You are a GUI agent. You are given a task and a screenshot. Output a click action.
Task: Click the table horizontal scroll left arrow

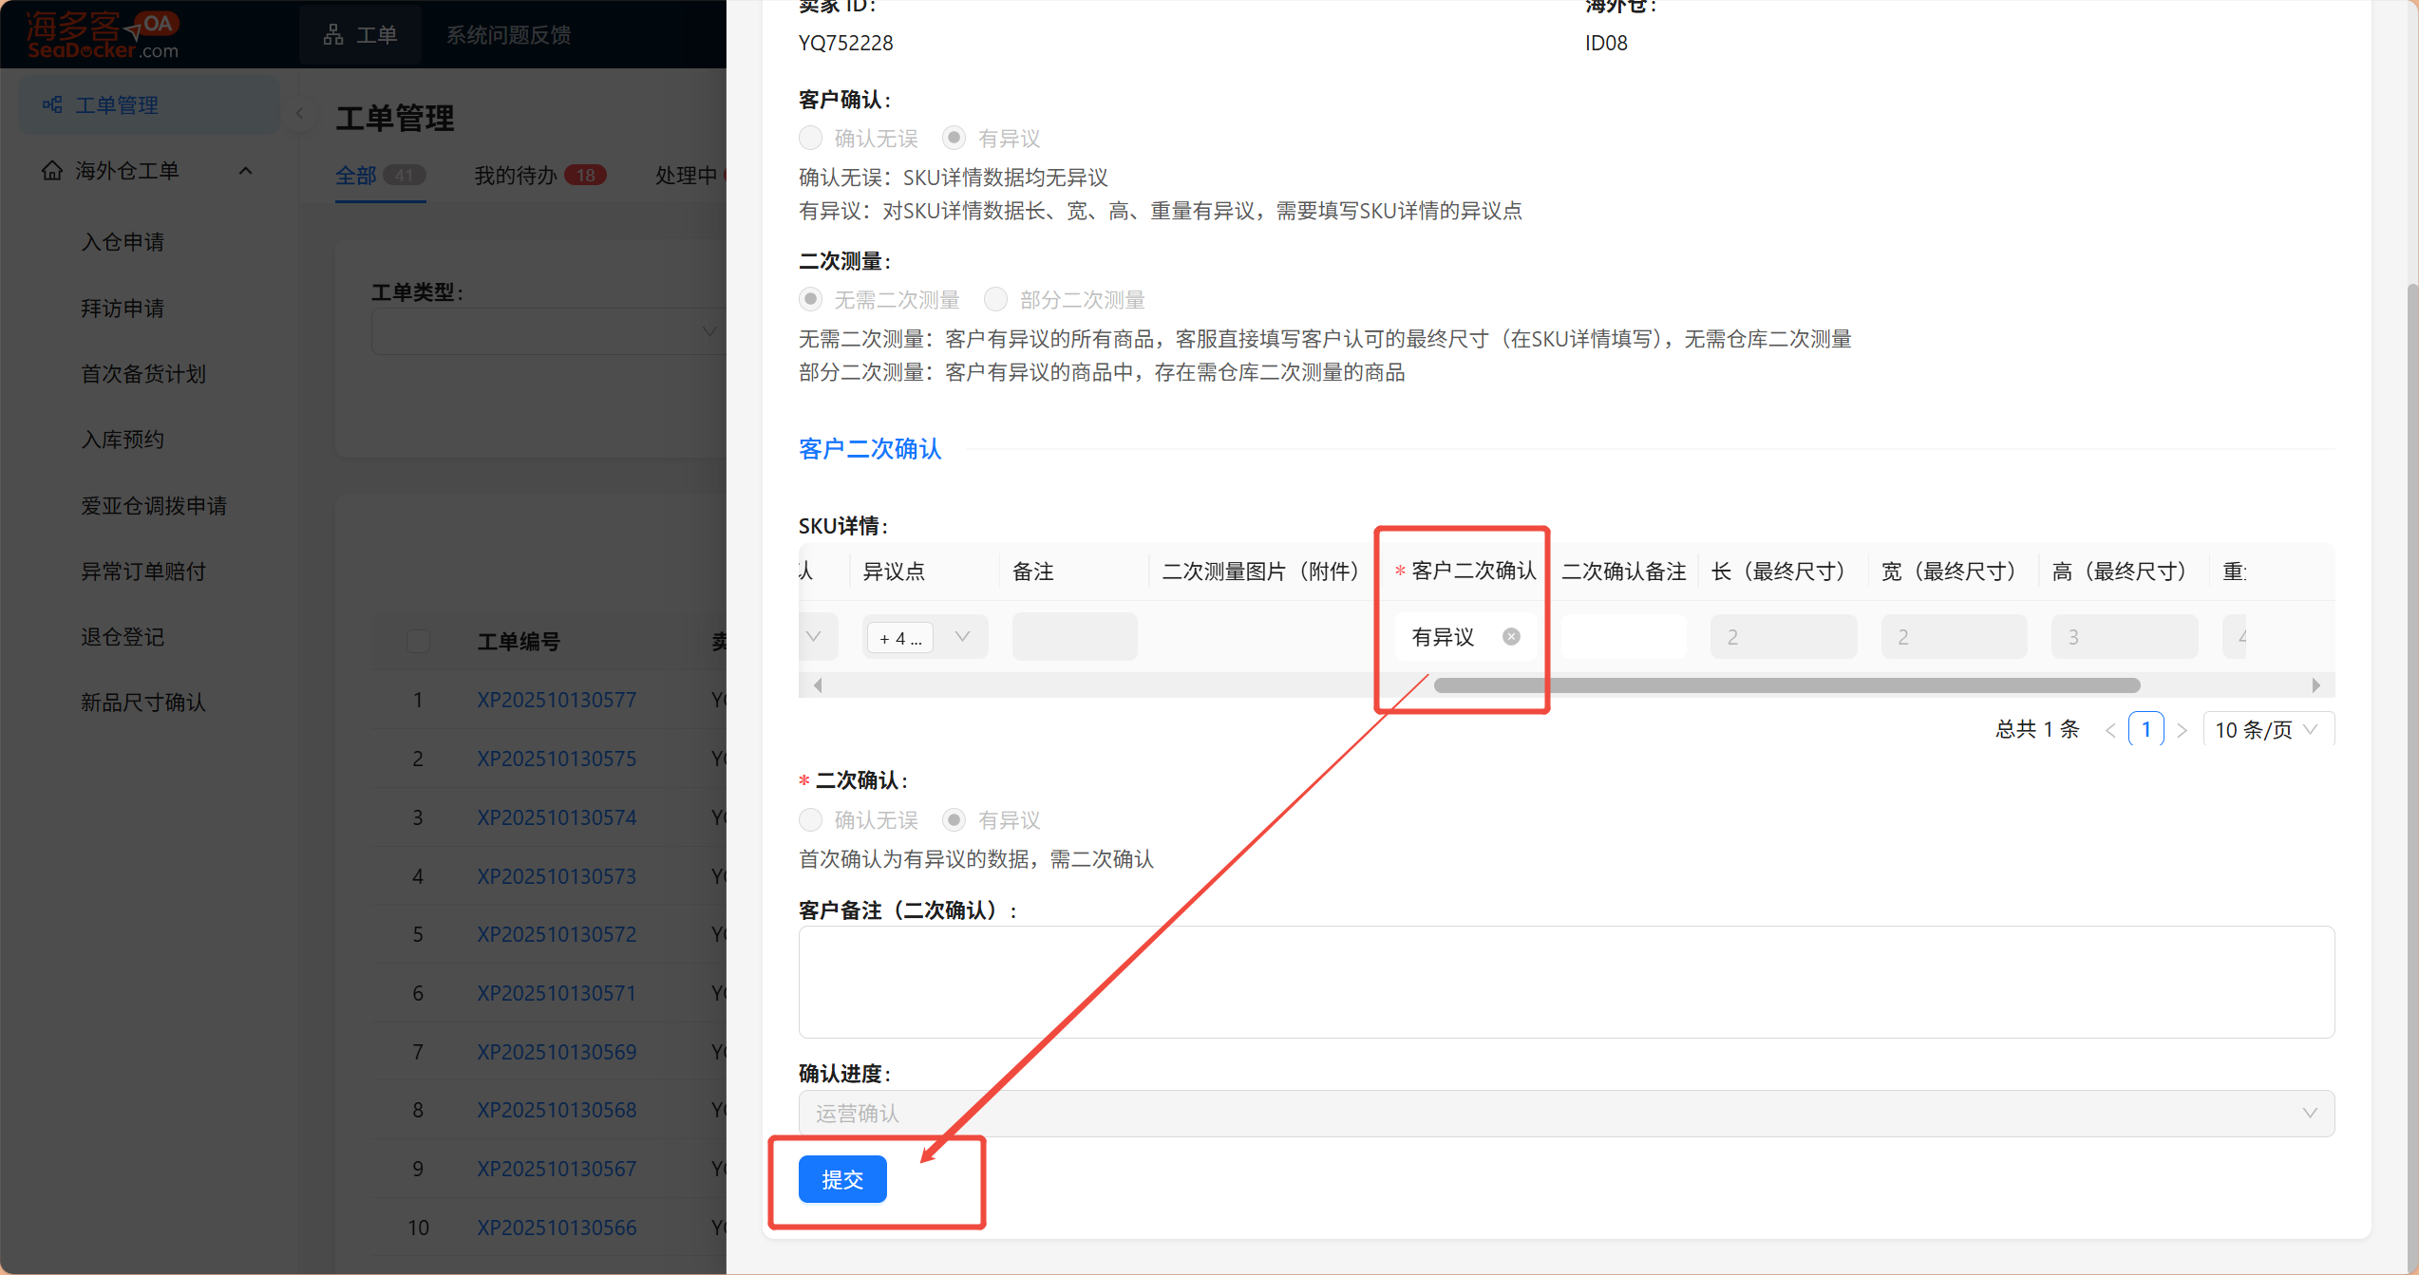[x=818, y=685]
